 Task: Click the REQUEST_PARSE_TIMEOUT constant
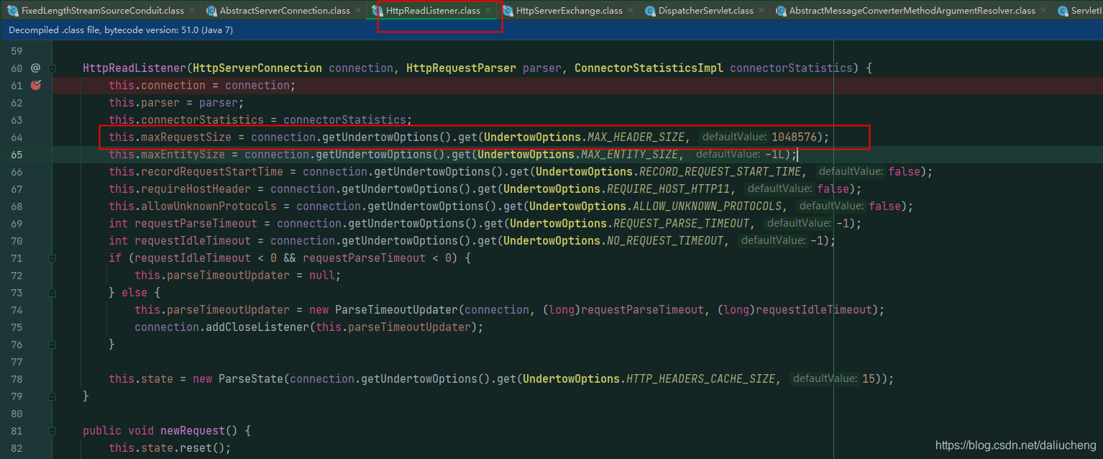click(681, 223)
